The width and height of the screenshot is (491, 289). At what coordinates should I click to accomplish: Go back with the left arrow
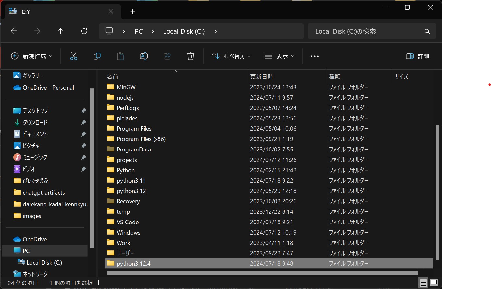point(14,31)
